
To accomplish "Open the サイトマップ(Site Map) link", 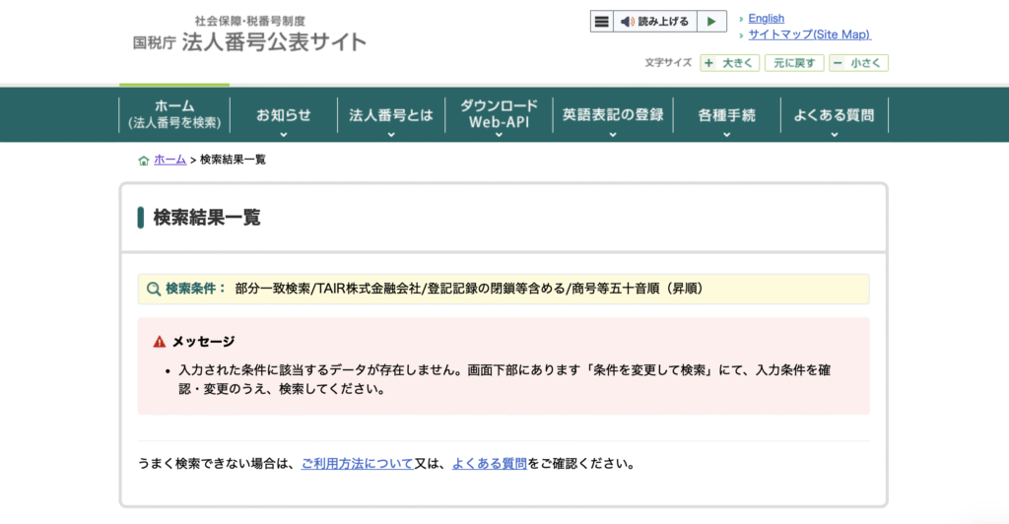I will tap(809, 34).
